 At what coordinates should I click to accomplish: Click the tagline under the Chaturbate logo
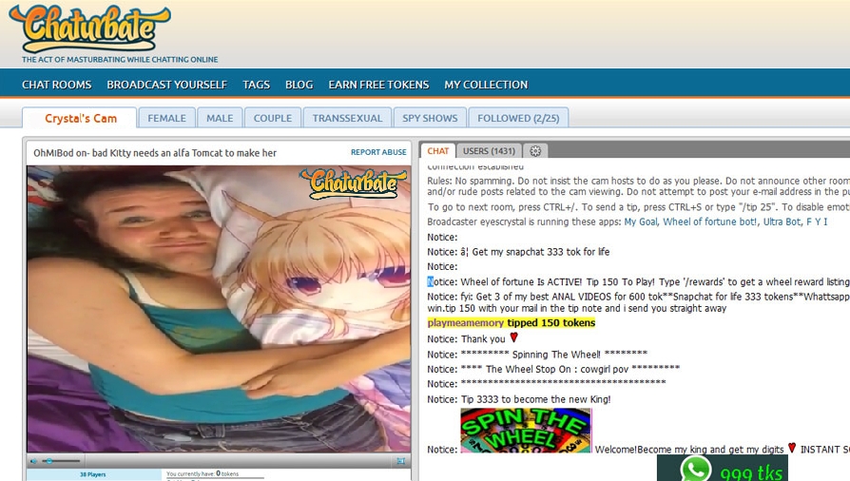(120, 60)
